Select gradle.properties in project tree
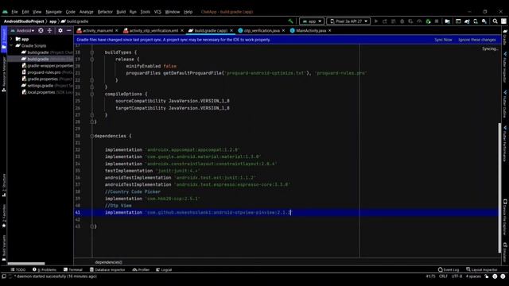This screenshot has height=286, width=509. (x=48, y=79)
